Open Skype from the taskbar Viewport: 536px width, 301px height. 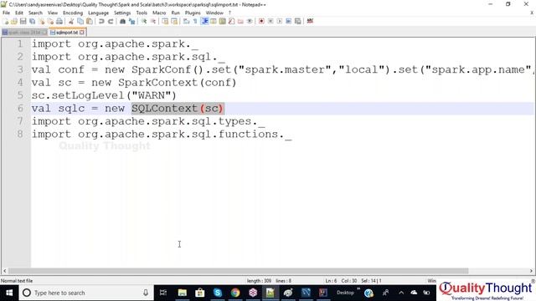pos(218,293)
